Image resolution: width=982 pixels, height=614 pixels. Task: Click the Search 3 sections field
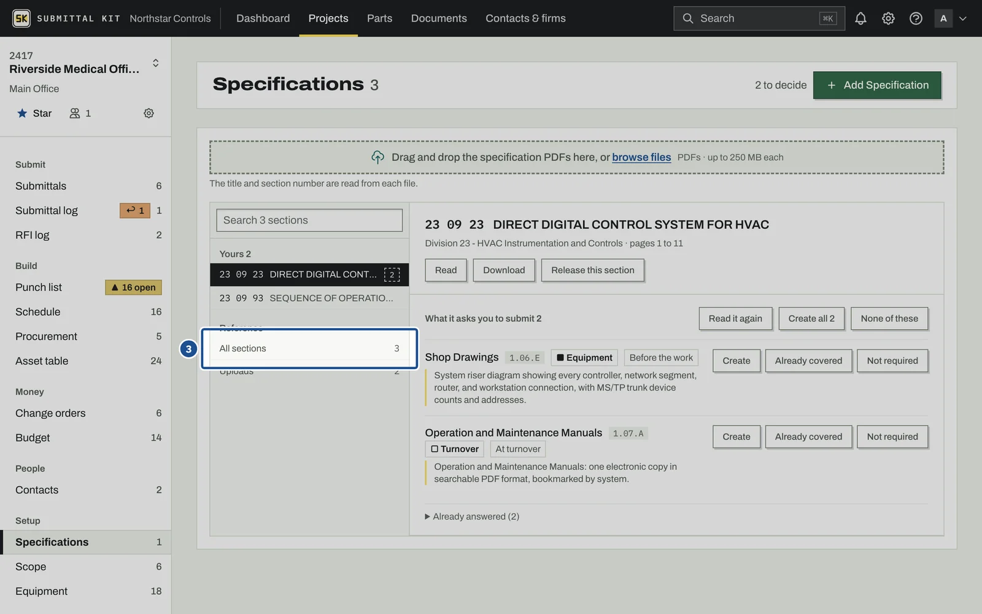pyautogui.click(x=309, y=220)
